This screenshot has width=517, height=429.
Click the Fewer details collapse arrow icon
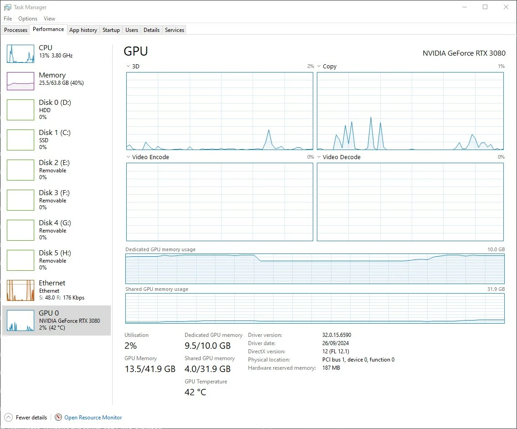pos(9,417)
